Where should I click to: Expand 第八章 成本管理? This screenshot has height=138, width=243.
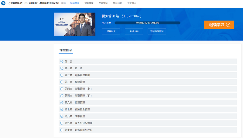[62, 116]
